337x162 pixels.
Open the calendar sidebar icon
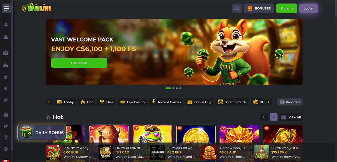pyautogui.click(x=6, y=115)
